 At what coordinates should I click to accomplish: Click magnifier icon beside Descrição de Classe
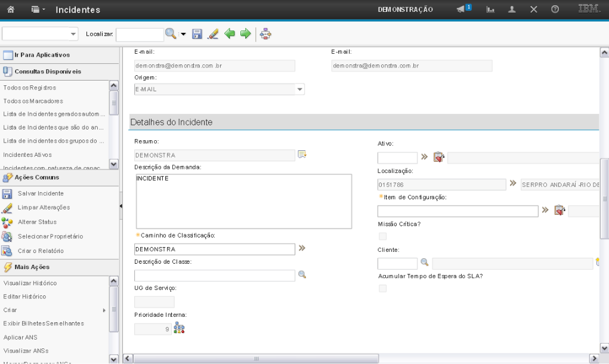pos(302,275)
